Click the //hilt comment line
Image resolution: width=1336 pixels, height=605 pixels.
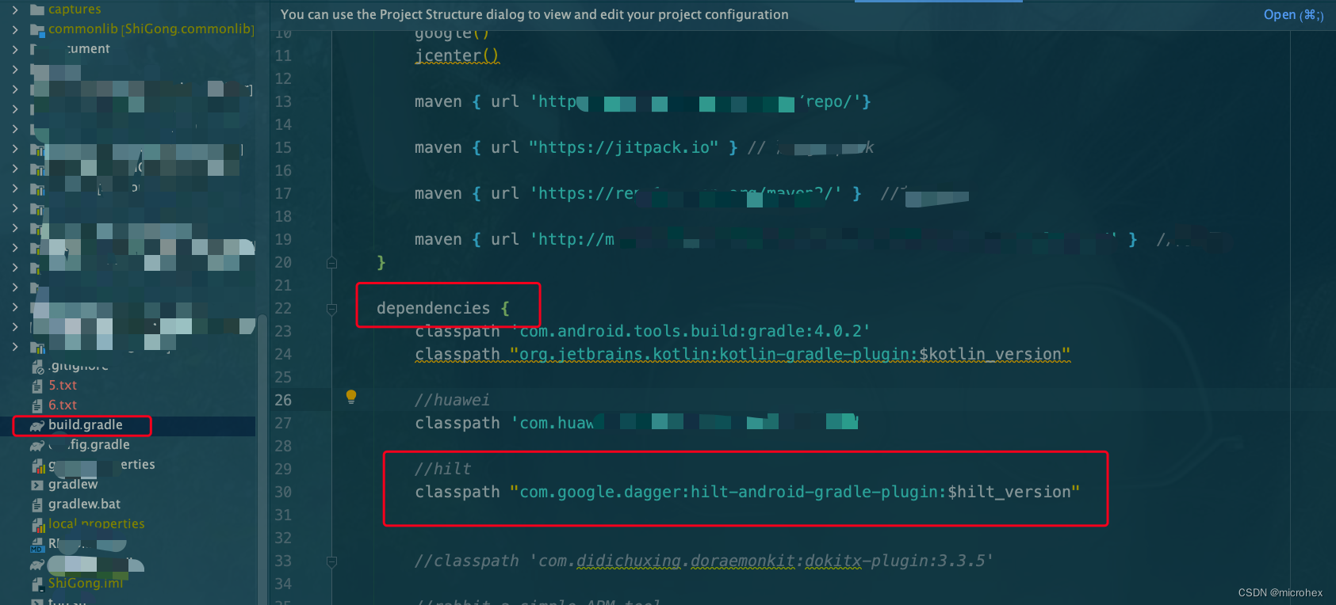442,469
